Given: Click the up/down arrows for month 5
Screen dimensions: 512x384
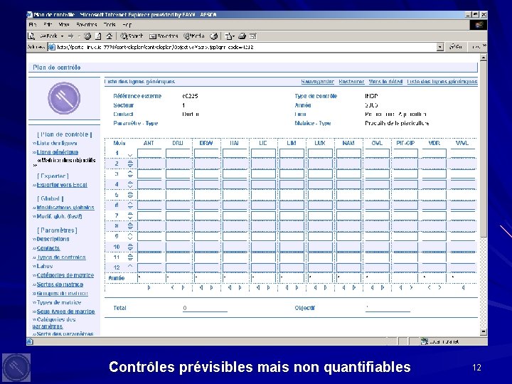Looking at the screenshot, I should (x=130, y=195).
